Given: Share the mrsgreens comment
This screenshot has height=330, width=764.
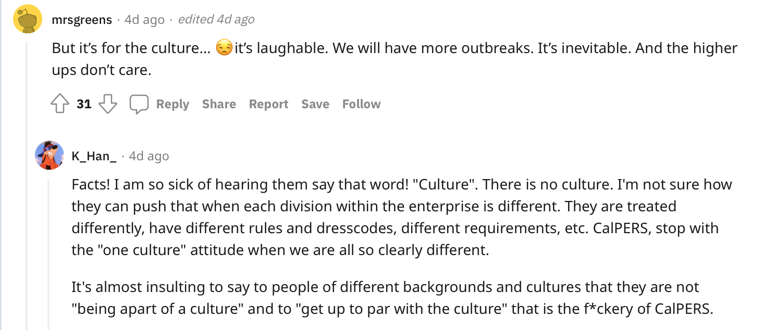Looking at the screenshot, I should click(219, 104).
